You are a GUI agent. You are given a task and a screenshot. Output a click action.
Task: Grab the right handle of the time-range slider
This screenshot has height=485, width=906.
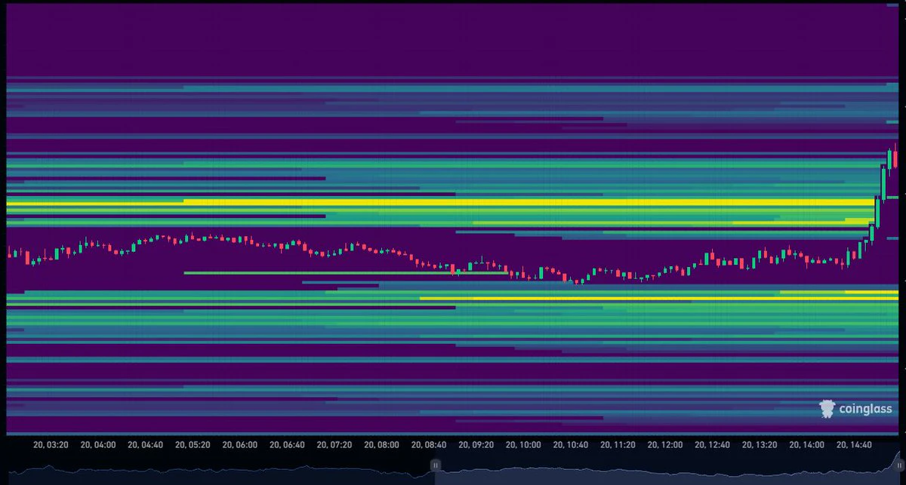pyautogui.click(x=899, y=465)
